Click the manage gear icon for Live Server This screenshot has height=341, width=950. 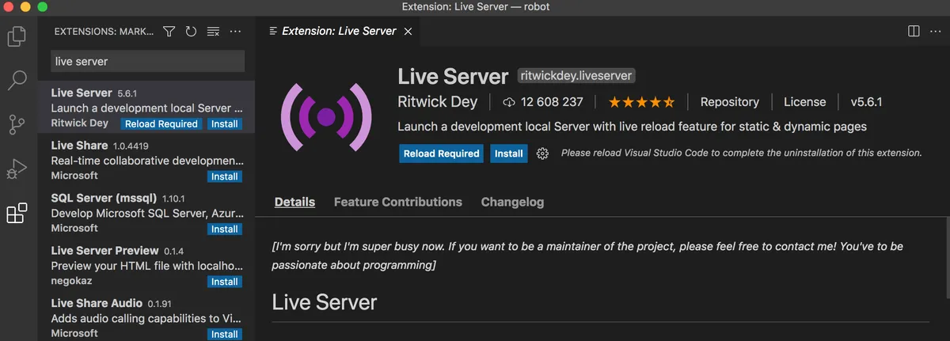[x=542, y=153]
